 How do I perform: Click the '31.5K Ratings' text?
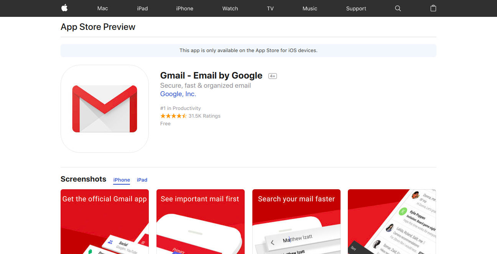coord(204,116)
